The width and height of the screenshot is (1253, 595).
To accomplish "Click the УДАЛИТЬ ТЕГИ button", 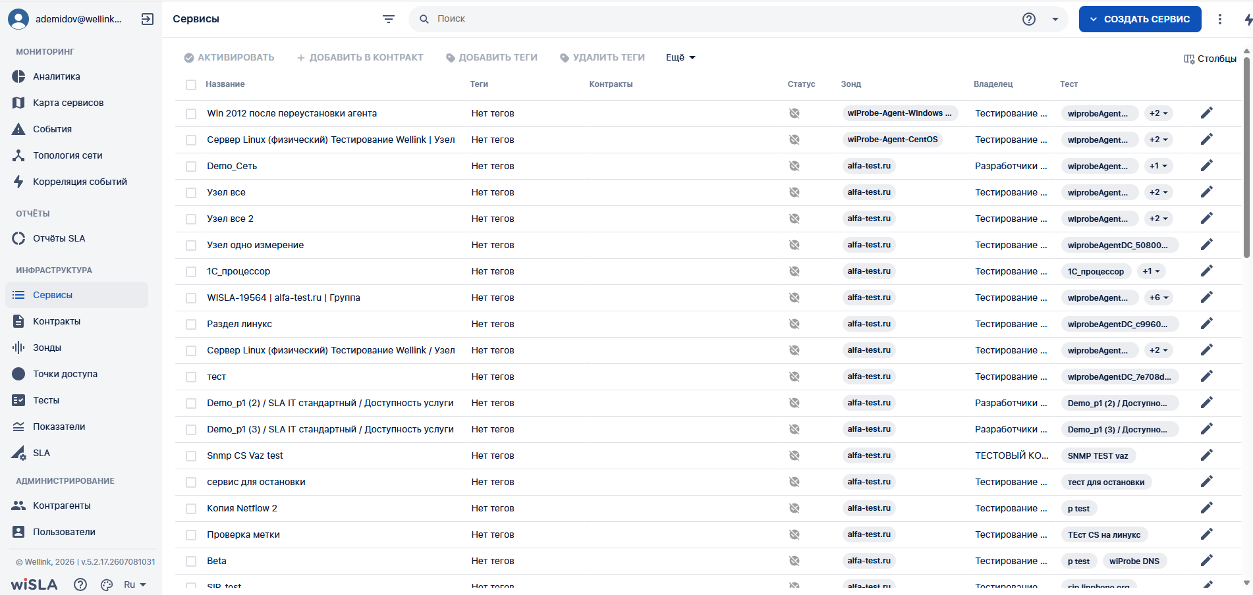I will [x=602, y=57].
